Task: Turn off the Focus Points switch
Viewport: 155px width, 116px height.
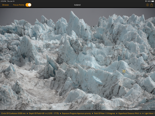Action: point(28,5)
